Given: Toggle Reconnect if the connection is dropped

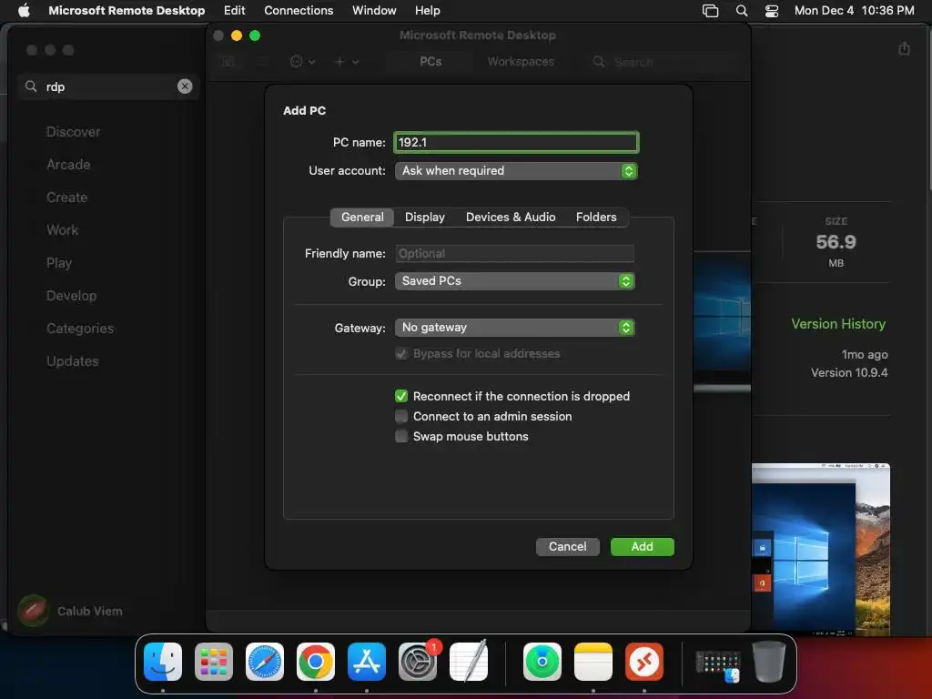Looking at the screenshot, I should [401, 396].
